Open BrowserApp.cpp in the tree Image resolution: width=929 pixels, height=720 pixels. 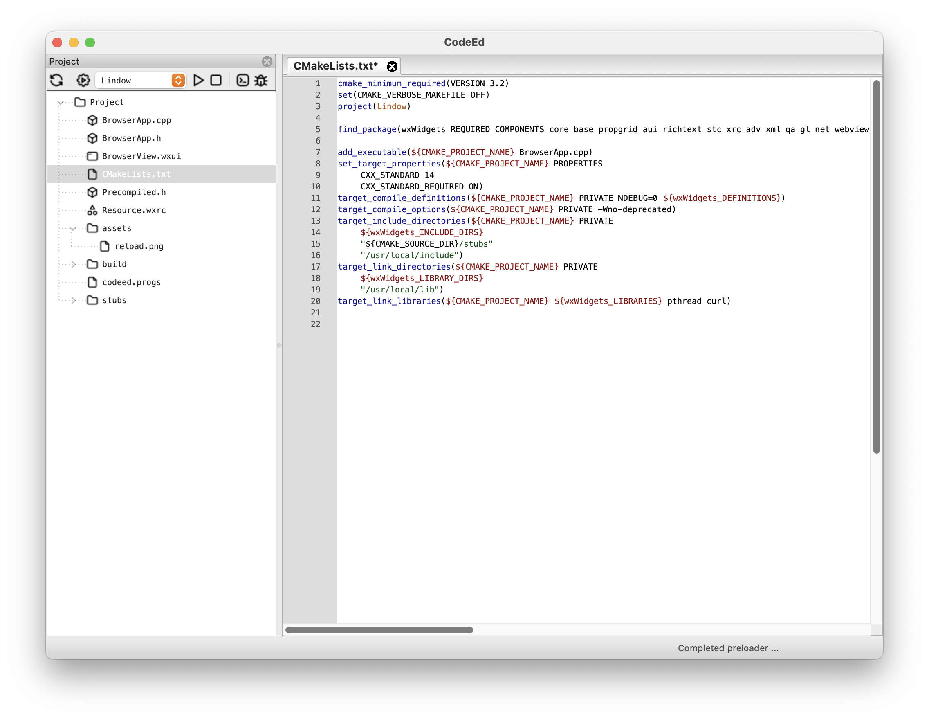[x=137, y=120]
